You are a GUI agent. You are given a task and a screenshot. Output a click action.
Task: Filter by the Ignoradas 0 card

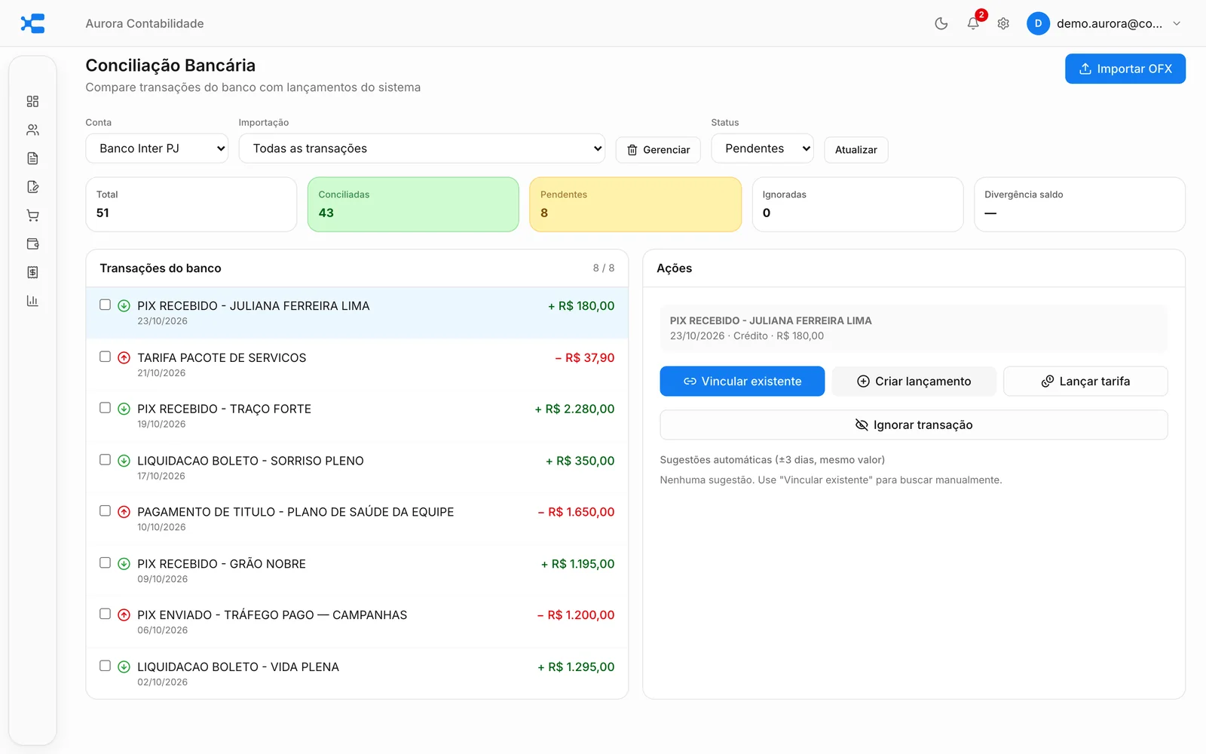(x=858, y=204)
